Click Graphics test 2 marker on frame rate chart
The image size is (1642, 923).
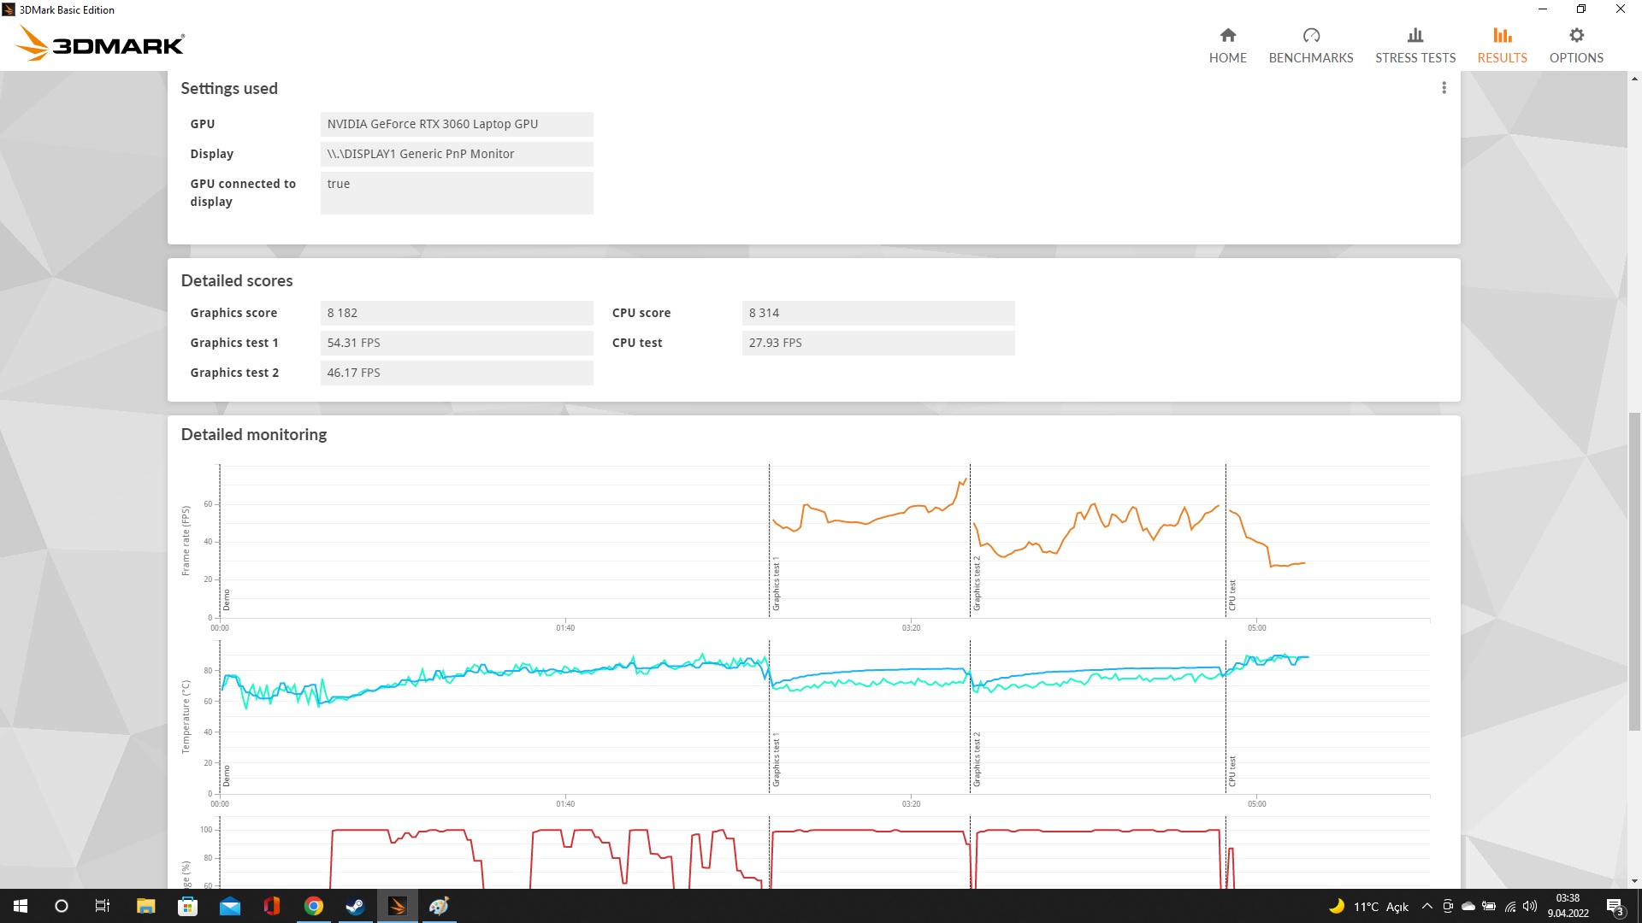(977, 585)
